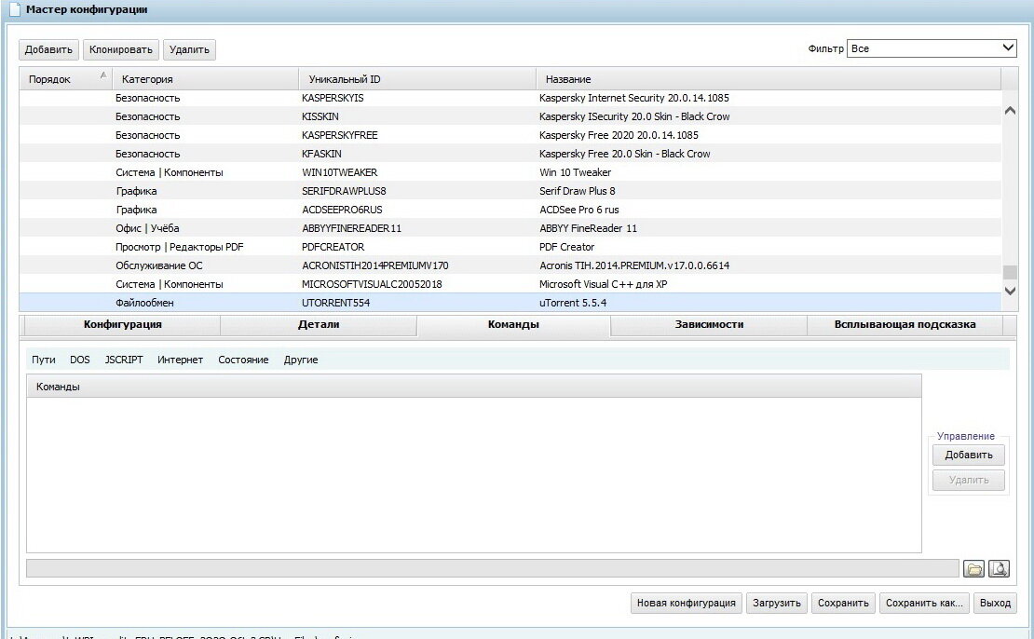Switch to the Детали tab
The width and height of the screenshot is (1034, 639).
[x=319, y=324]
